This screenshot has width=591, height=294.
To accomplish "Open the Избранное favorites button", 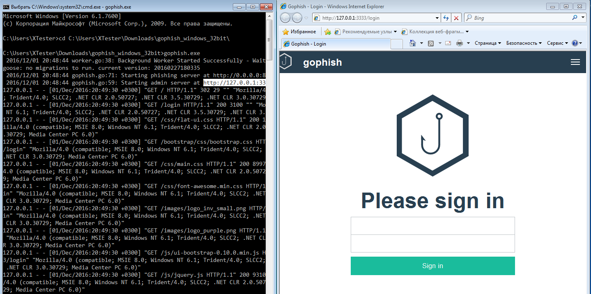I will coord(299,32).
